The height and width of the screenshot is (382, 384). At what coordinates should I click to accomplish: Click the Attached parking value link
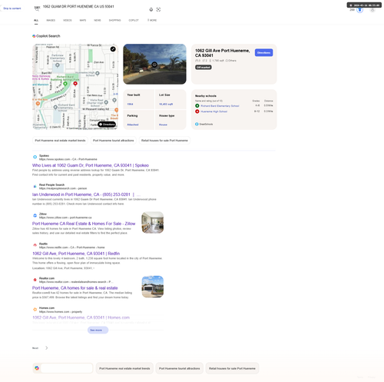pos(133,125)
